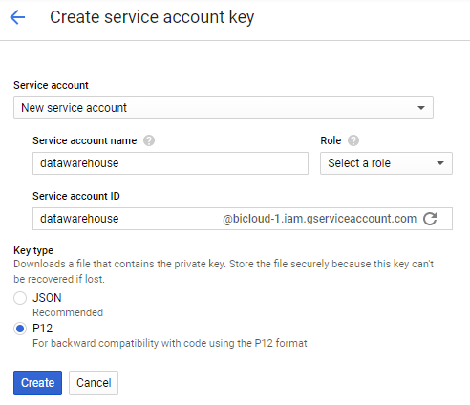Focus the Service account name field

[x=170, y=163]
